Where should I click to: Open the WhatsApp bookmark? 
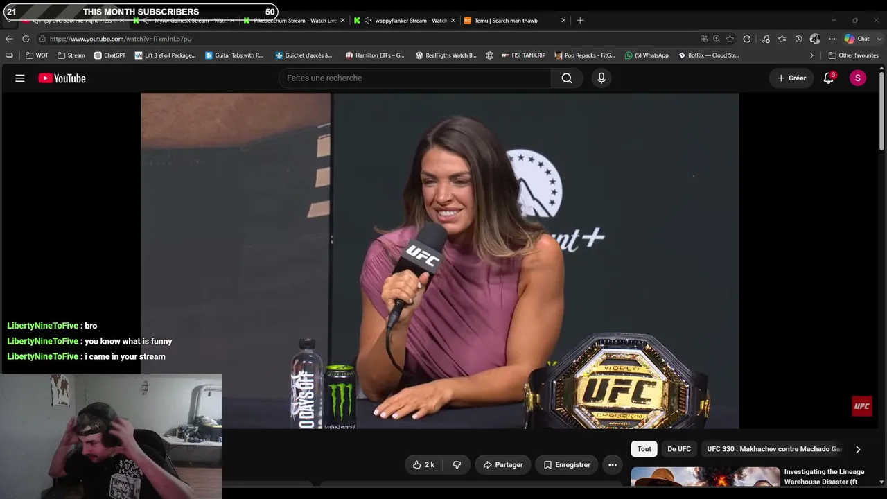coord(647,55)
